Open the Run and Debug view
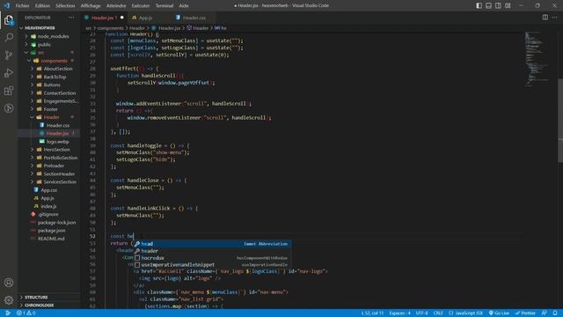Viewport: 563px width, 317px height. tap(9, 73)
